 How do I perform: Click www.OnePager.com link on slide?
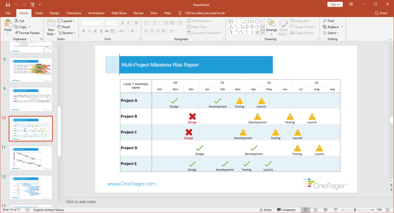(132, 184)
